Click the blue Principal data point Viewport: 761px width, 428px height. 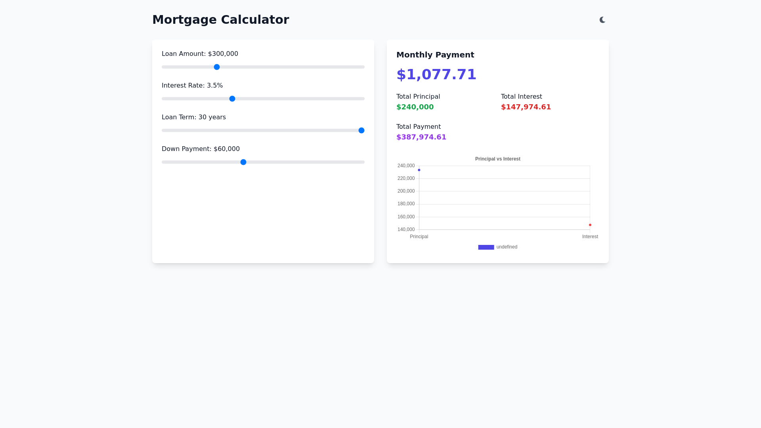(419, 170)
